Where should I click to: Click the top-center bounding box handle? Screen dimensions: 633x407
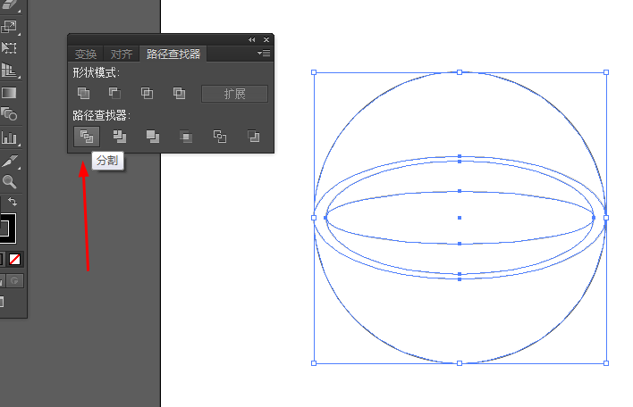pos(460,72)
